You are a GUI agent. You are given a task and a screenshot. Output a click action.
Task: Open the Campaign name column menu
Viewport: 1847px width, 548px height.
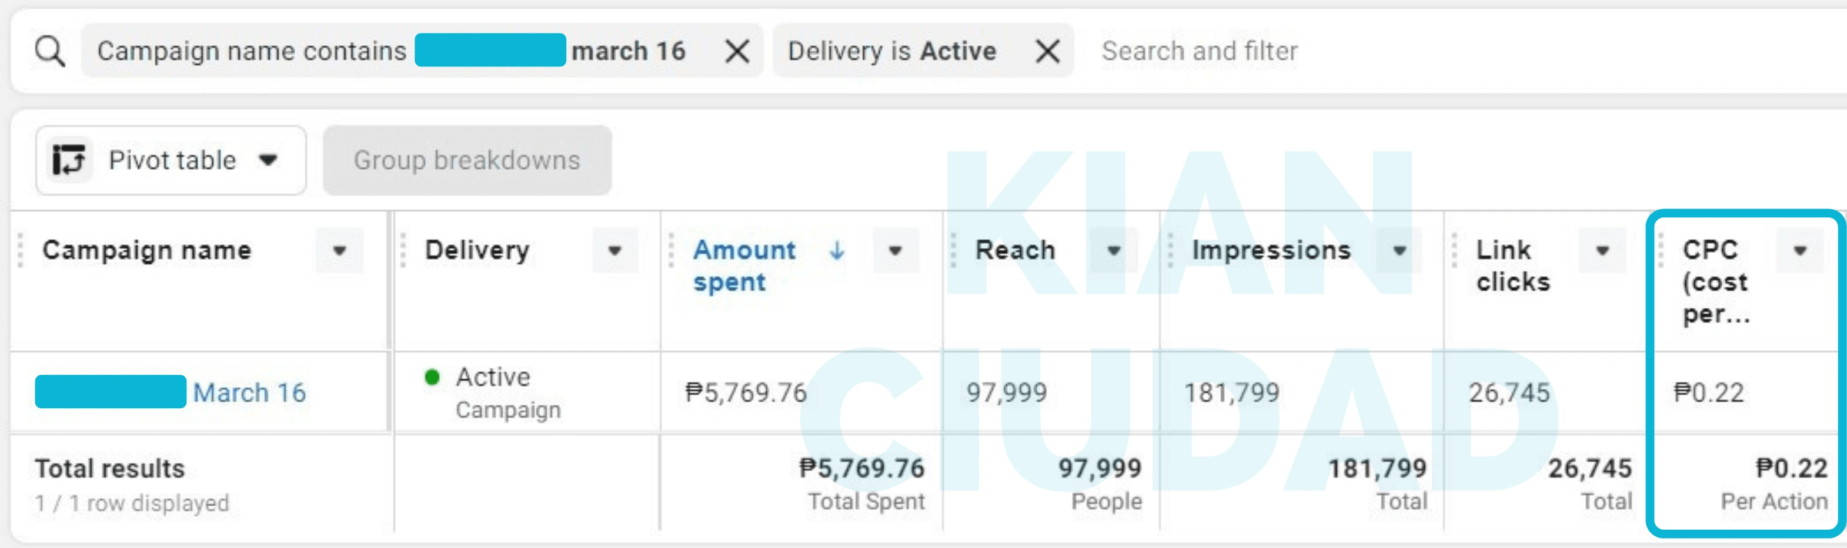point(339,251)
